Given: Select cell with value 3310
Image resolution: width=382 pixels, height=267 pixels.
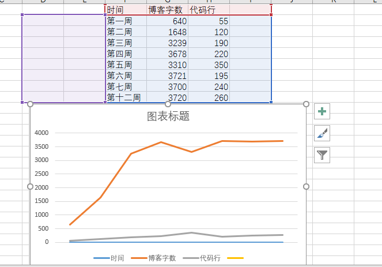Looking at the screenshot, I should (167, 65).
